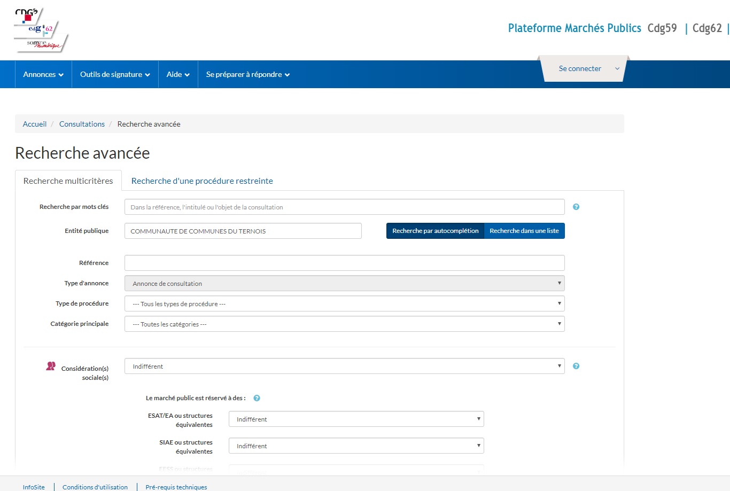Open the Type de procédure dropdown
This screenshot has height=491, width=730.
pos(344,303)
